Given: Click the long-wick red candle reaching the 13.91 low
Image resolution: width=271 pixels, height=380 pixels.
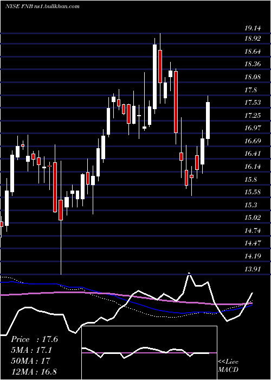Looking at the screenshot, I should pos(61,217).
